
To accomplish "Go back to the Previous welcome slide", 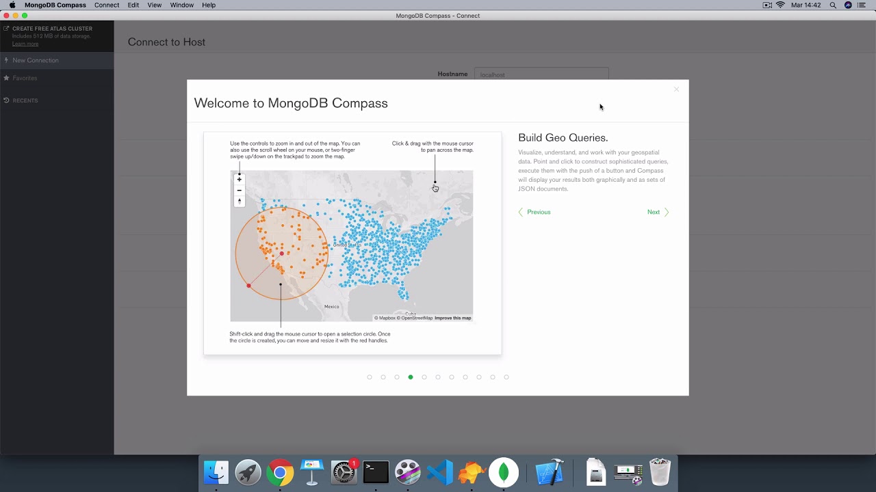I will pos(534,212).
